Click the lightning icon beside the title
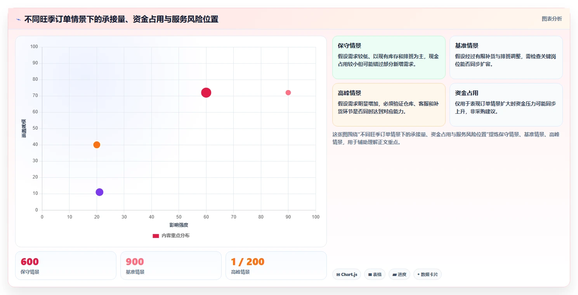The width and height of the screenshot is (578, 295). tap(18, 19)
